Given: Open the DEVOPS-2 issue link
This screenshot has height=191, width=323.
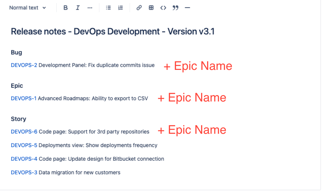Looking at the screenshot, I should pos(24,65).
